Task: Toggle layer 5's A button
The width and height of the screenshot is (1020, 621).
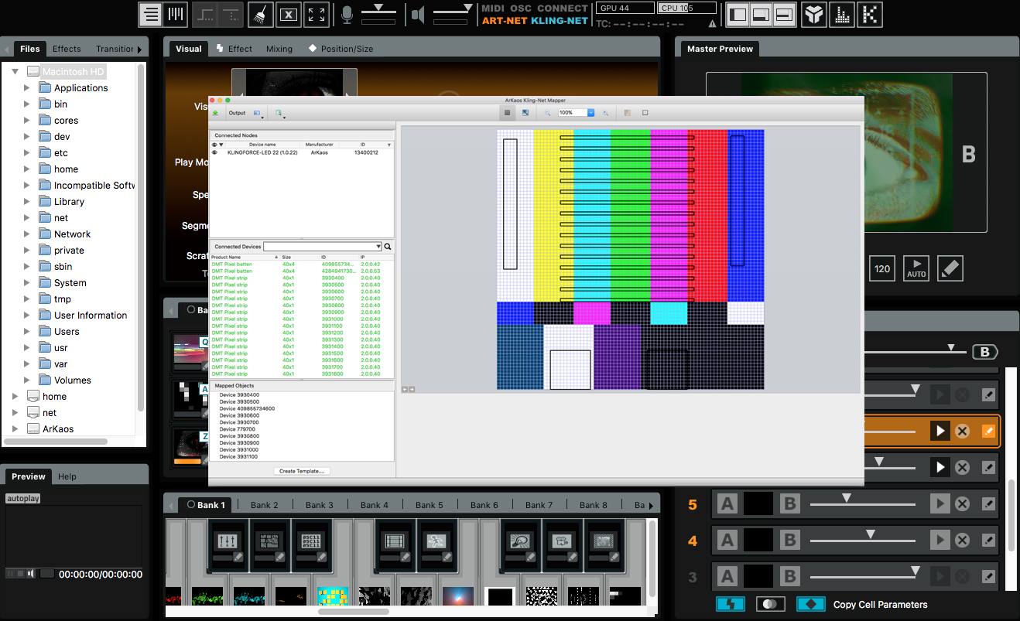Action: click(727, 504)
